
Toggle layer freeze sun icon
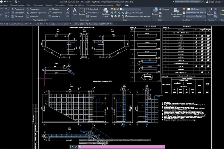tap(115, 9)
